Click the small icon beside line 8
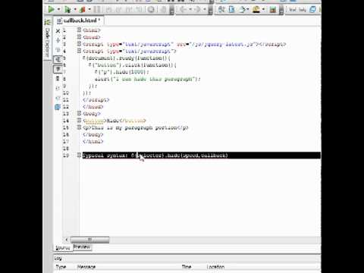The width and height of the screenshot is (364, 273). click(x=58, y=79)
